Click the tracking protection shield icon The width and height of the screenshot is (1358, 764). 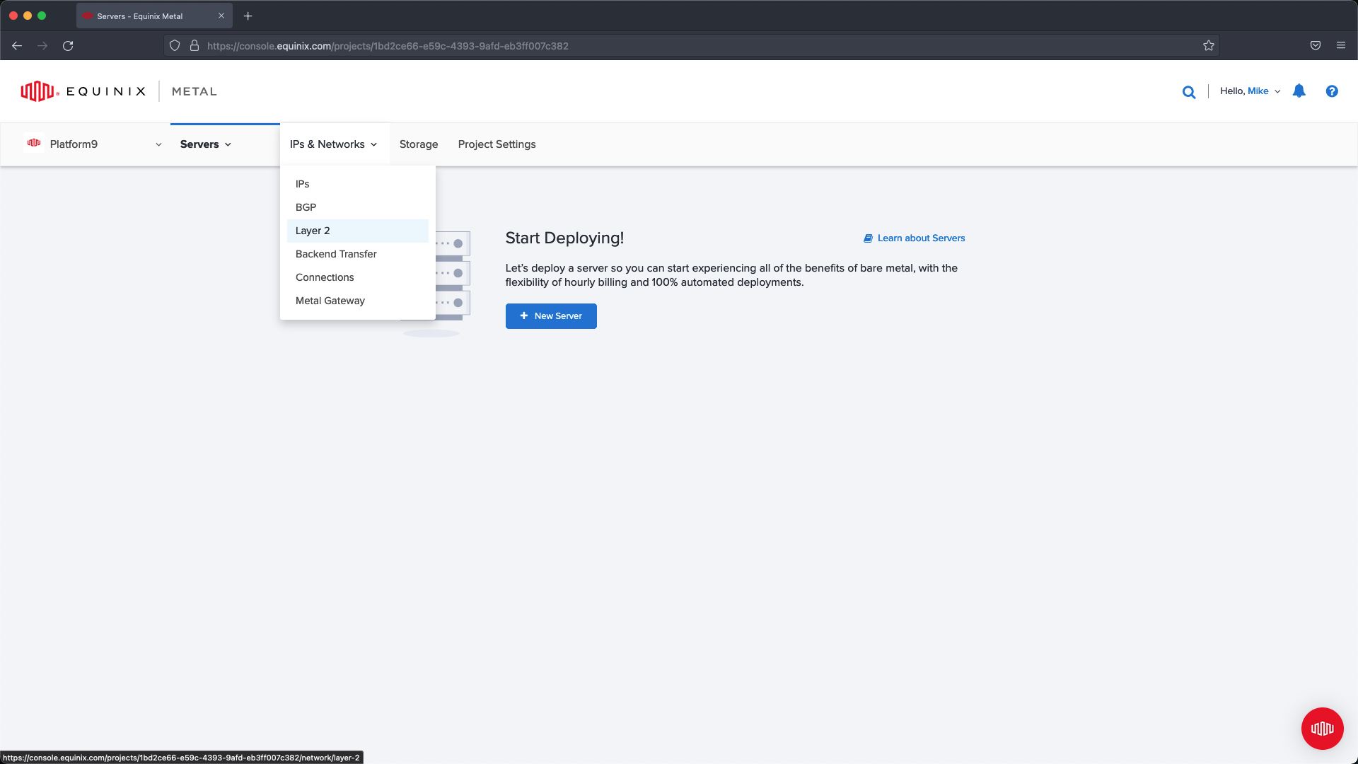[175, 46]
